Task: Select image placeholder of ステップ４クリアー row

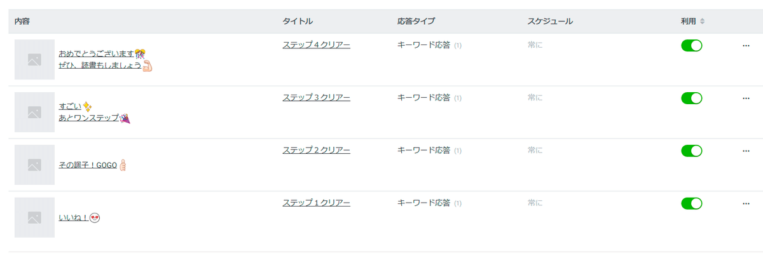Action: click(34, 60)
